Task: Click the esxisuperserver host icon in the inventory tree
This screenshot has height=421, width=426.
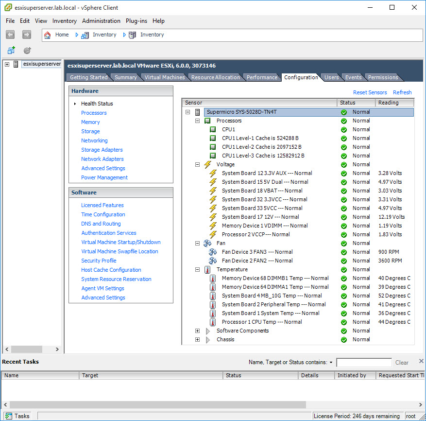Action: click(16, 64)
